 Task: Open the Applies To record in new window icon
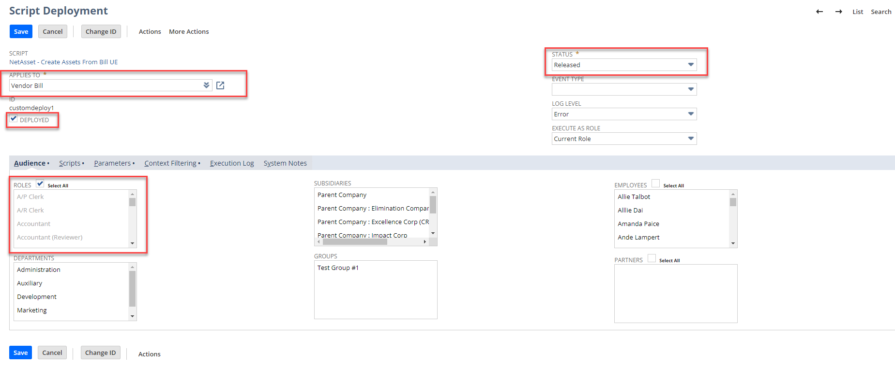220,85
